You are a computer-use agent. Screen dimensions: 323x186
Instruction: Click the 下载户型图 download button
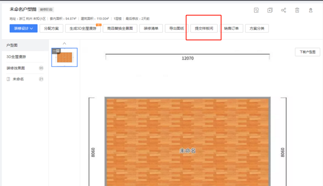click(x=307, y=52)
